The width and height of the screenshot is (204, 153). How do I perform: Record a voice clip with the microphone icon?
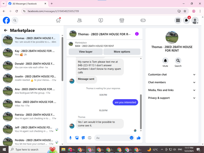pyautogui.click(x=71, y=138)
